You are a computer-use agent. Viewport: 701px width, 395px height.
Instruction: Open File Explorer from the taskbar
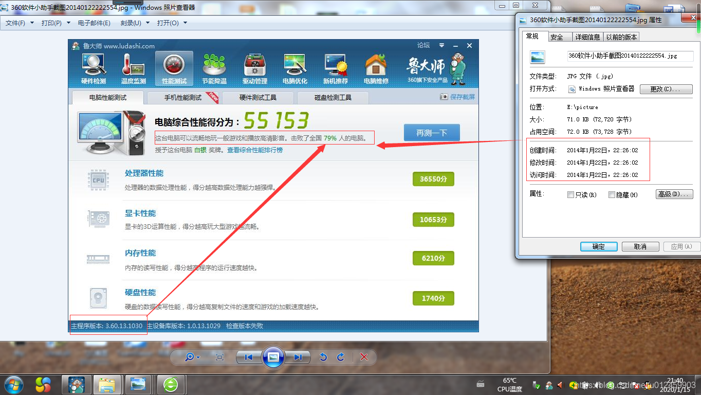(x=107, y=384)
